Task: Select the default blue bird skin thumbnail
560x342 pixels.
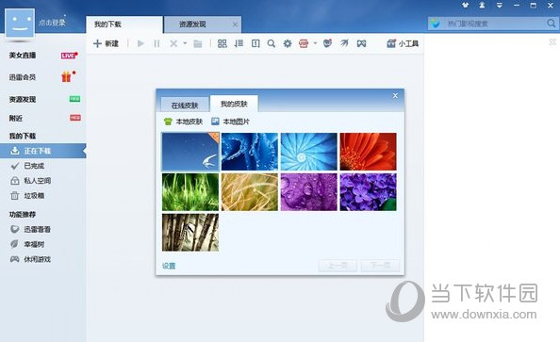Action: (x=190, y=152)
